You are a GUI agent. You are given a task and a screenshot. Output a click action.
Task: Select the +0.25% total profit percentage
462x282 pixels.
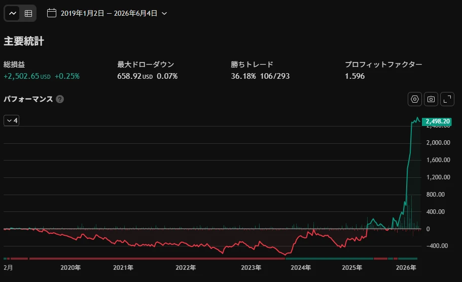tap(67, 76)
